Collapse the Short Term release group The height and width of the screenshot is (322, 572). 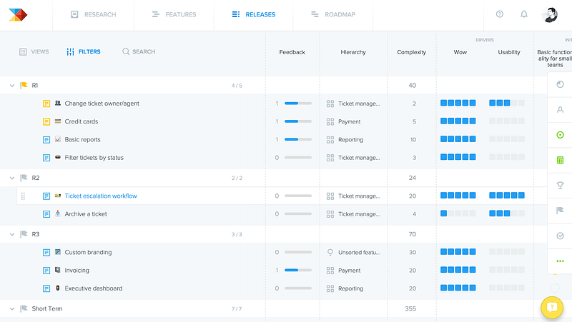click(x=12, y=309)
